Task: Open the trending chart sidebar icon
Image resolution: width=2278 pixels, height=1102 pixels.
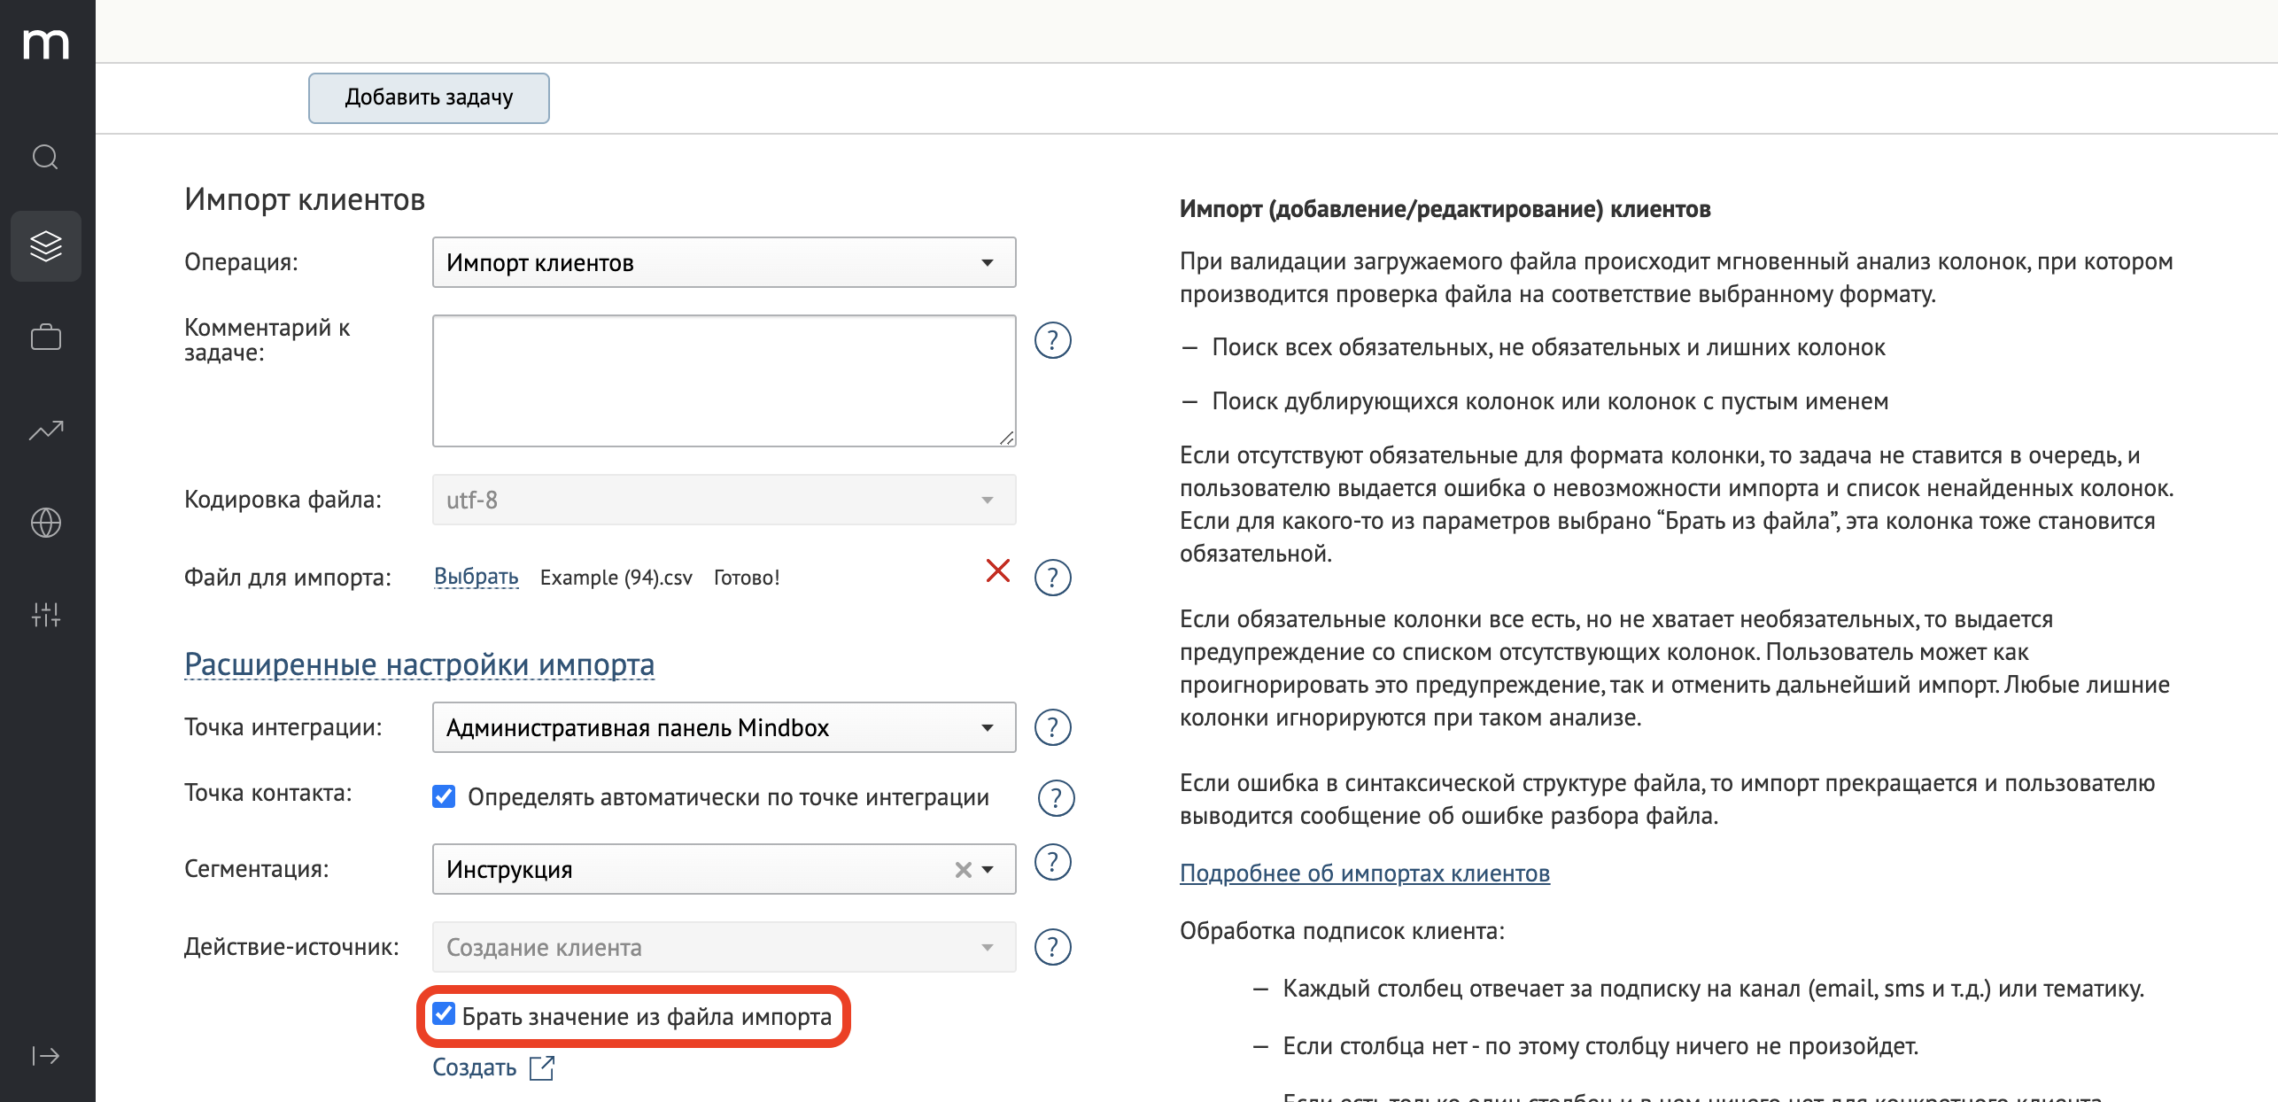Action: point(46,431)
